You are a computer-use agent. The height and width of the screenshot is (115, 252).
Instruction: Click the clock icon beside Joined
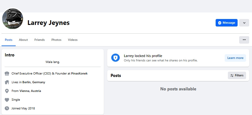[x=7, y=108]
